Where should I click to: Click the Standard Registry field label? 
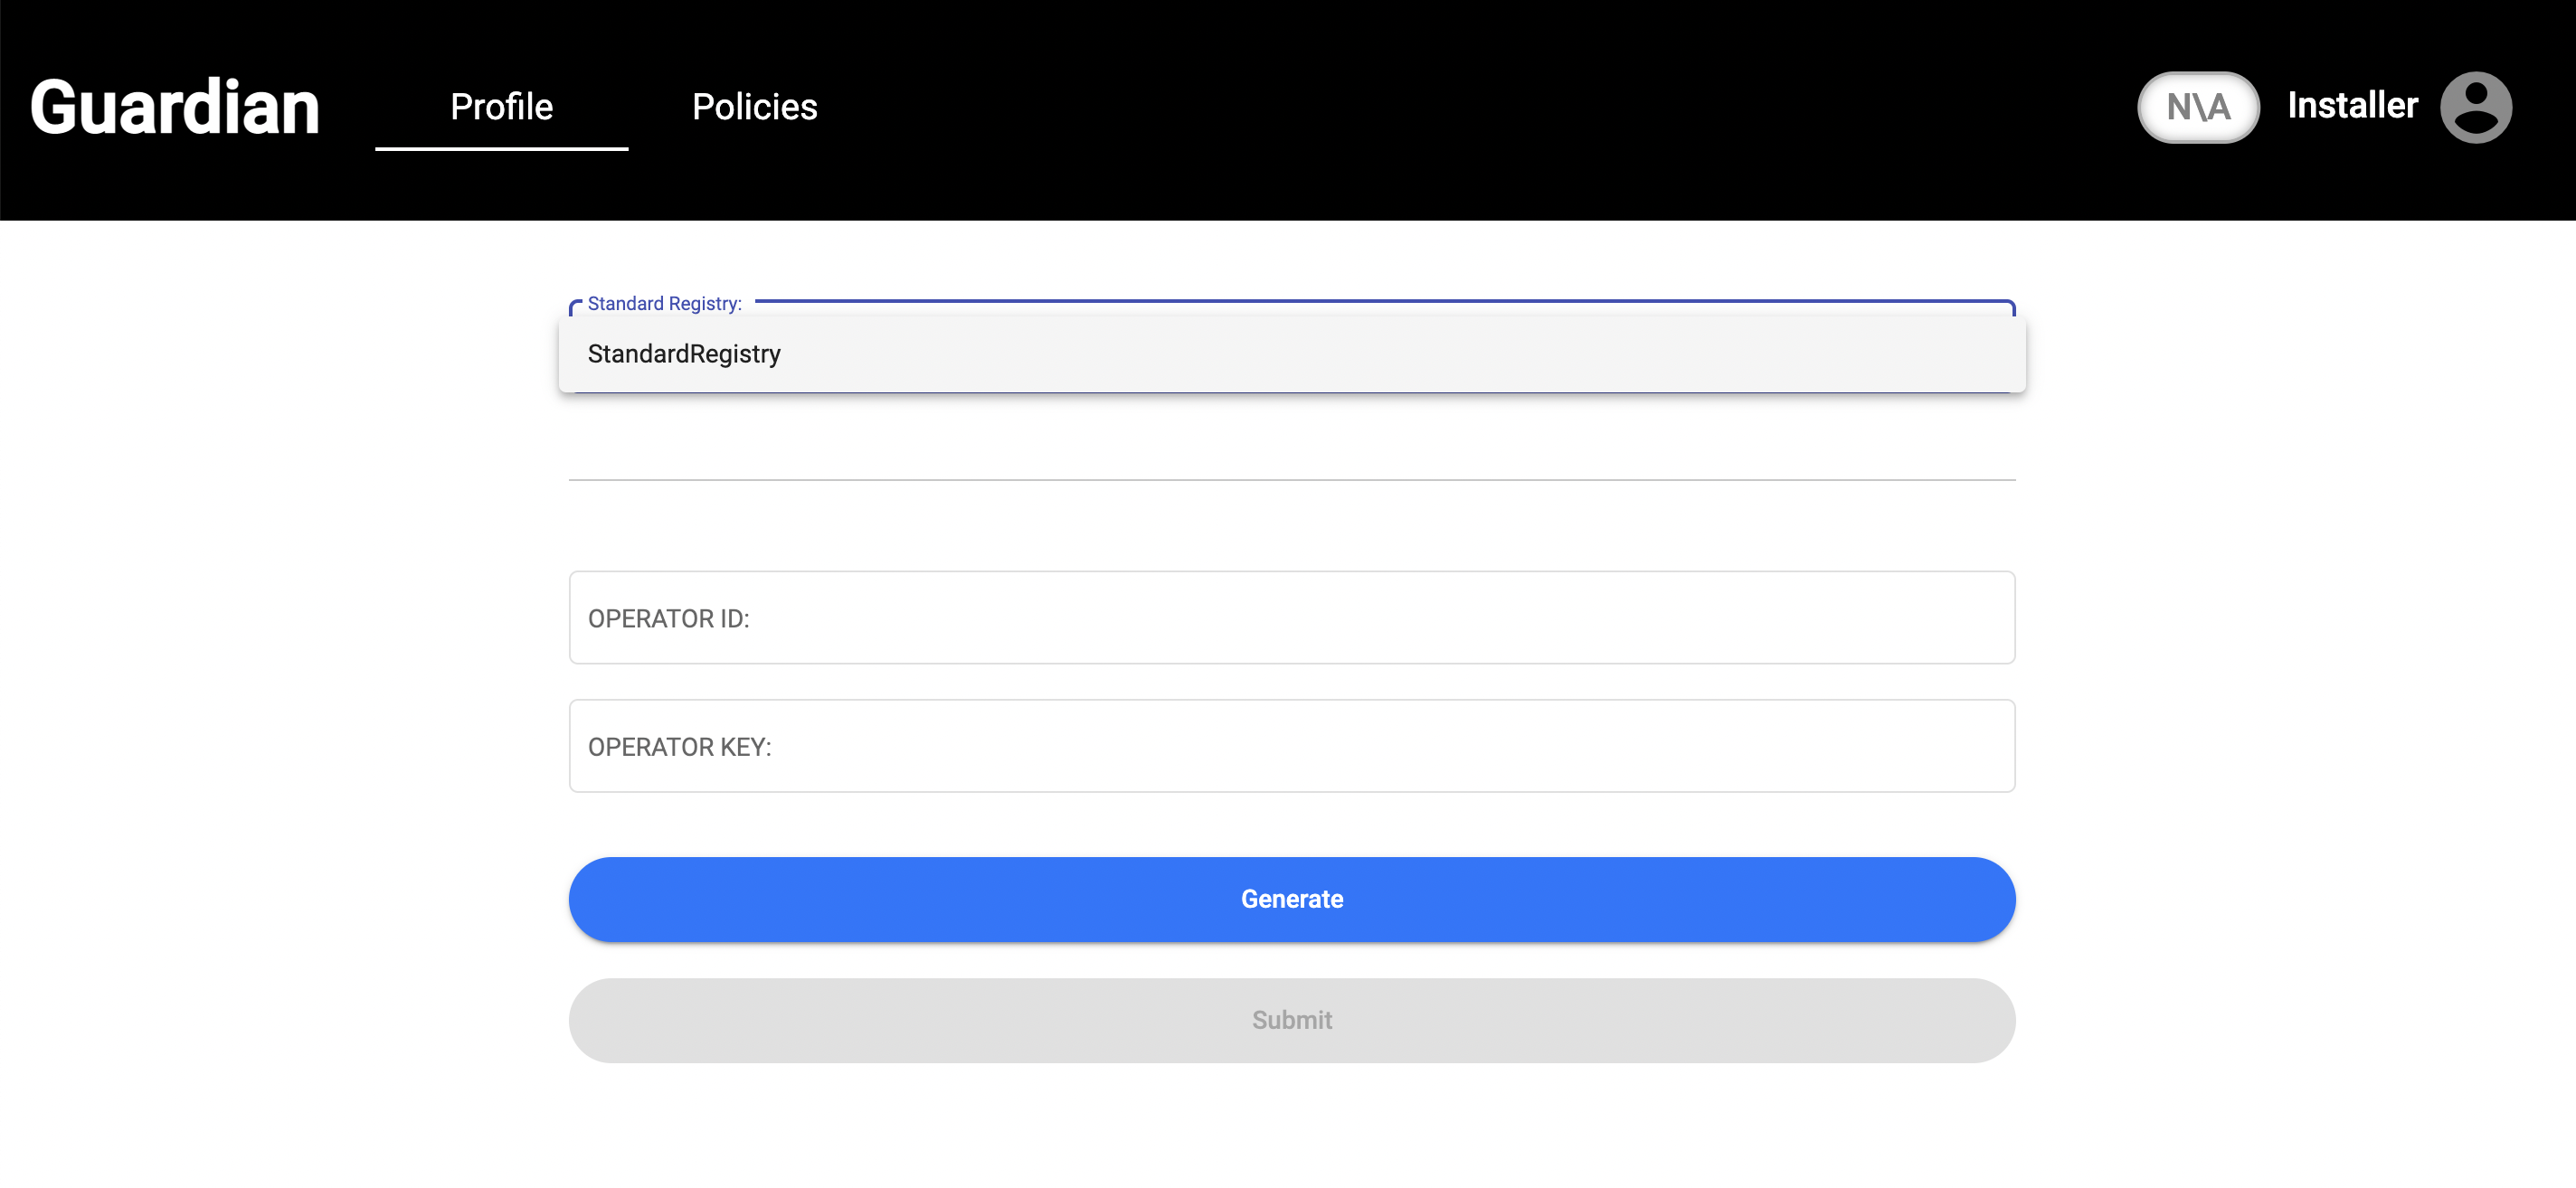coord(664,304)
